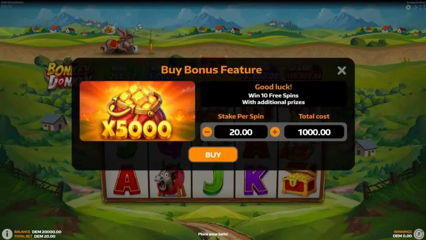
Task: Click the green J reel symbol
Action: [x=213, y=181]
